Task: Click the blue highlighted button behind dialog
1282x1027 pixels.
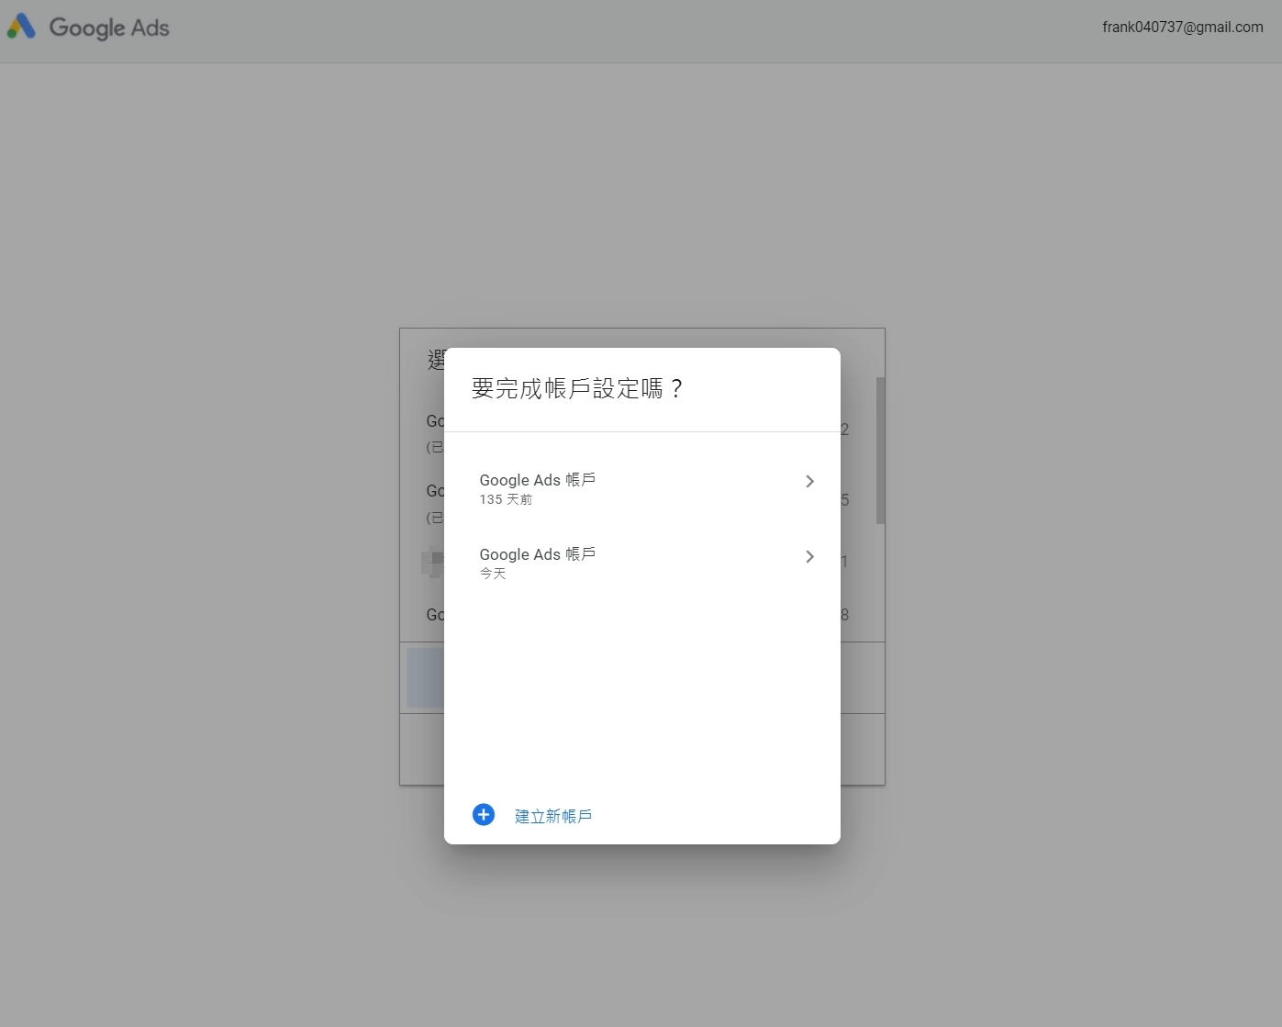Action: [424, 677]
